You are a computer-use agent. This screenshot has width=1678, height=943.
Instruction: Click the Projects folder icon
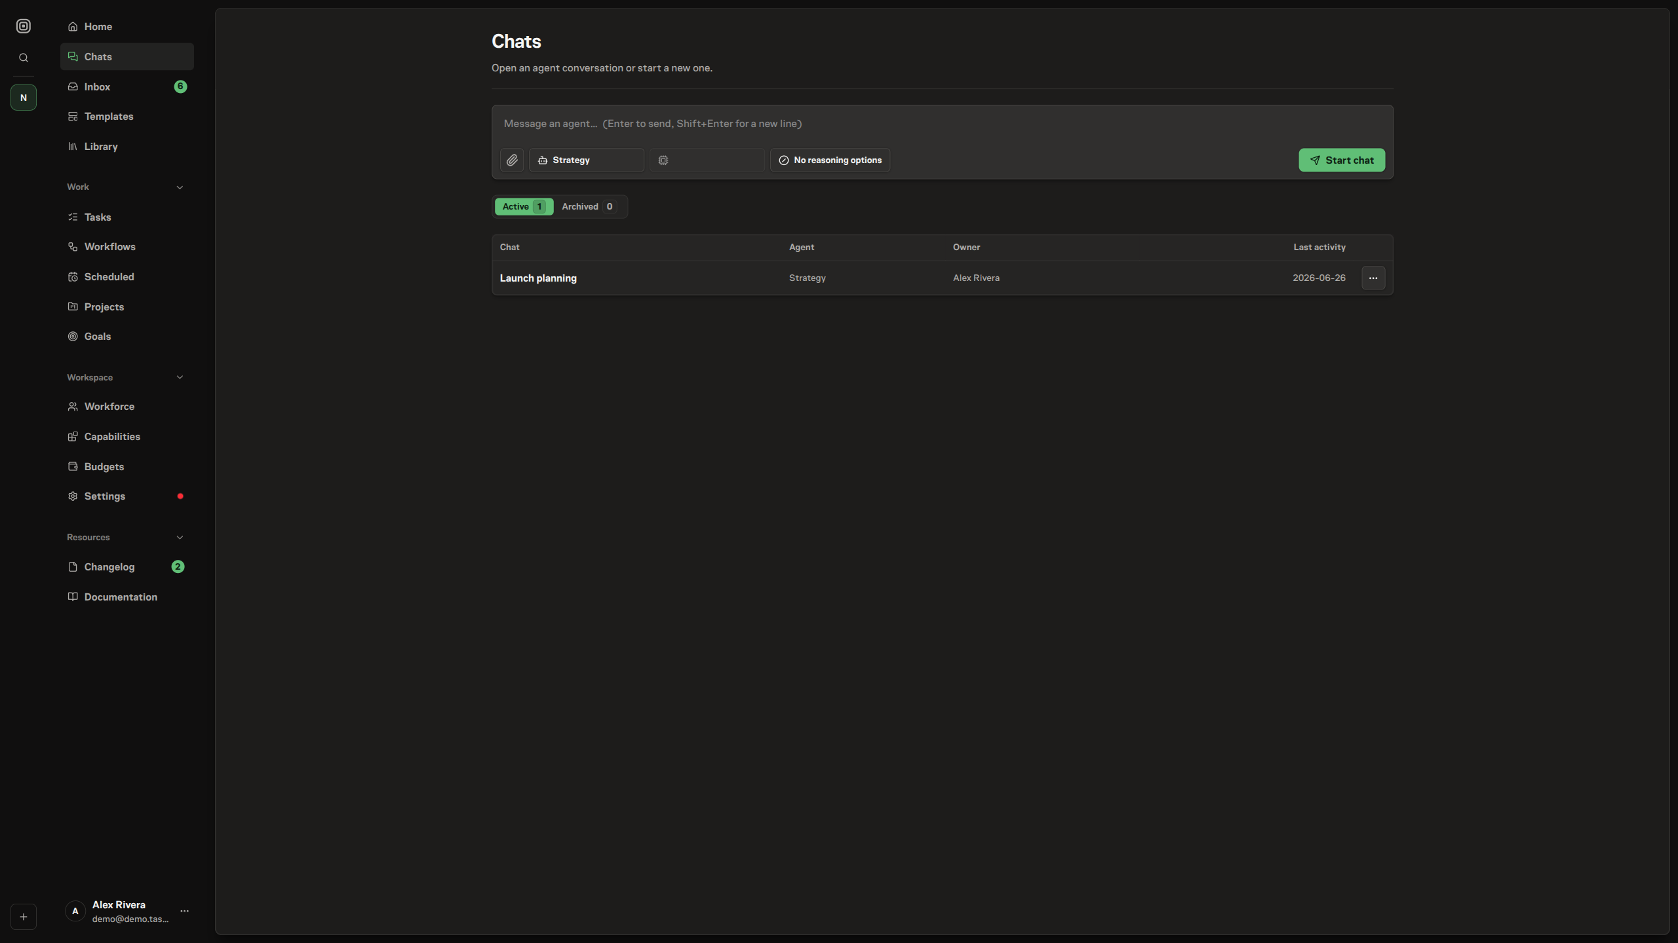pyautogui.click(x=73, y=306)
